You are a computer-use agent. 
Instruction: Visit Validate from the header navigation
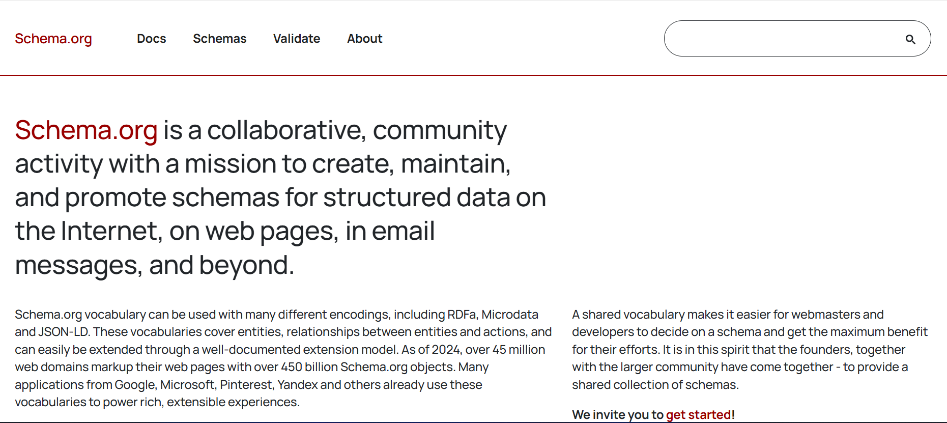297,38
